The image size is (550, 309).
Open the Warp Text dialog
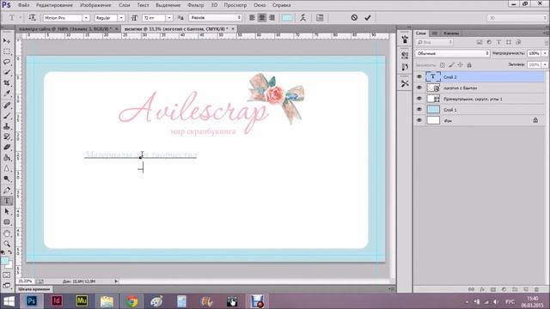tap(303, 17)
